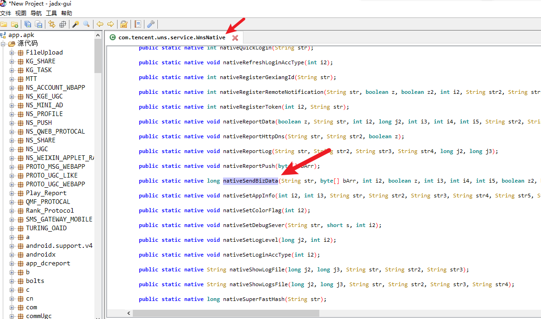The height and width of the screenshot is (319, 541).
Task: Open the 文件 menu
Action: pyautogui.click(x=6, y=13)
